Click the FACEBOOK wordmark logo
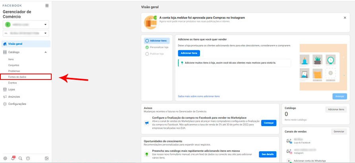The height and width of the screenshot is (163, 355). click(12, 6)
